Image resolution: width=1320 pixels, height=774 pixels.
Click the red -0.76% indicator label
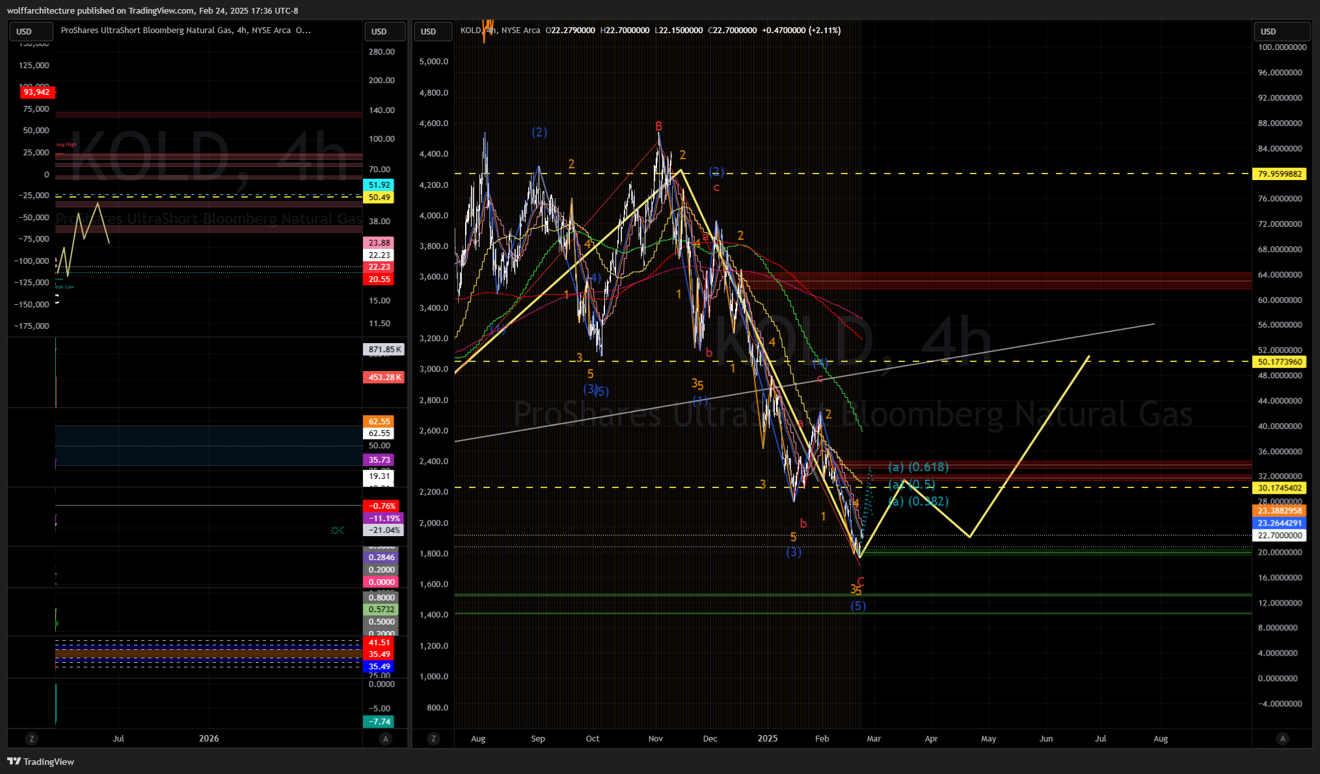point(383,506)
